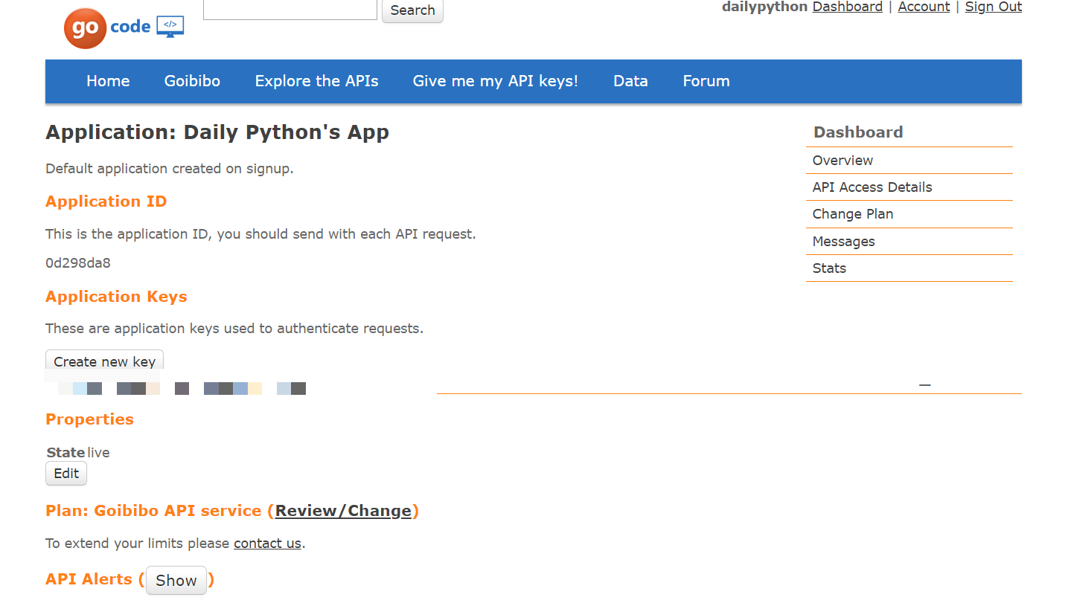Navigate to the Forum

click(x=706, y=81)
